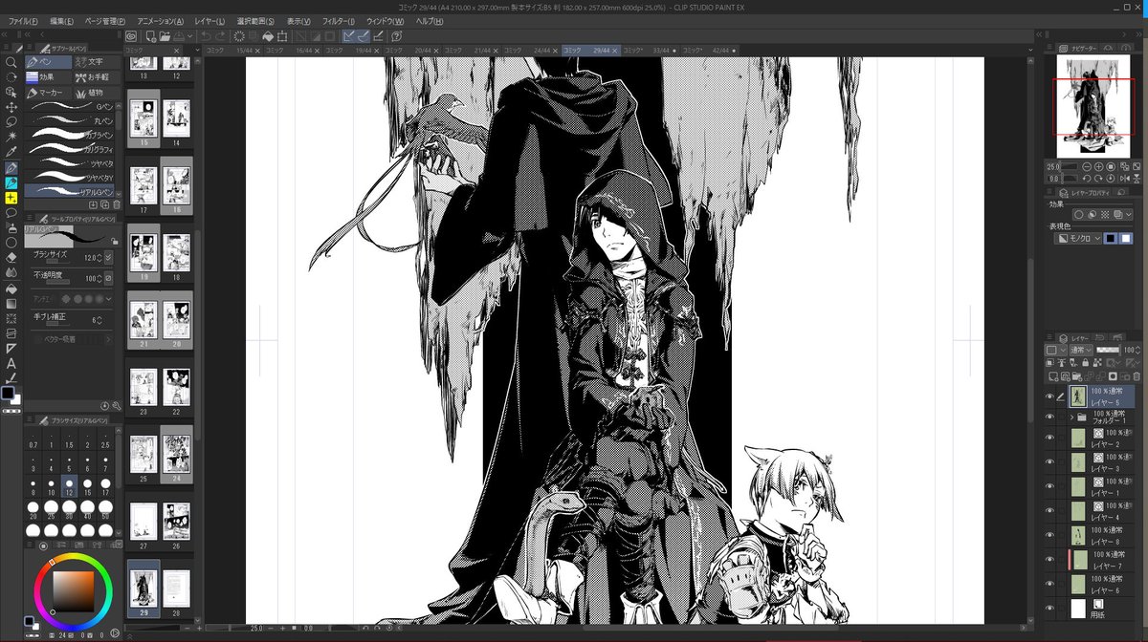Rotate canvas left in Navigator

click(1087, 179)
